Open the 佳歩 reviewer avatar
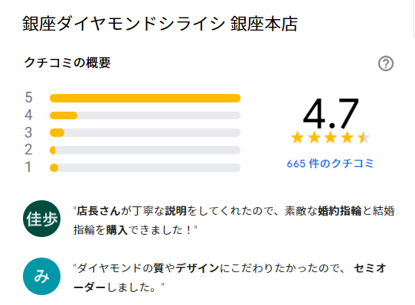The image size is (415, 305). tap(41, 219)
